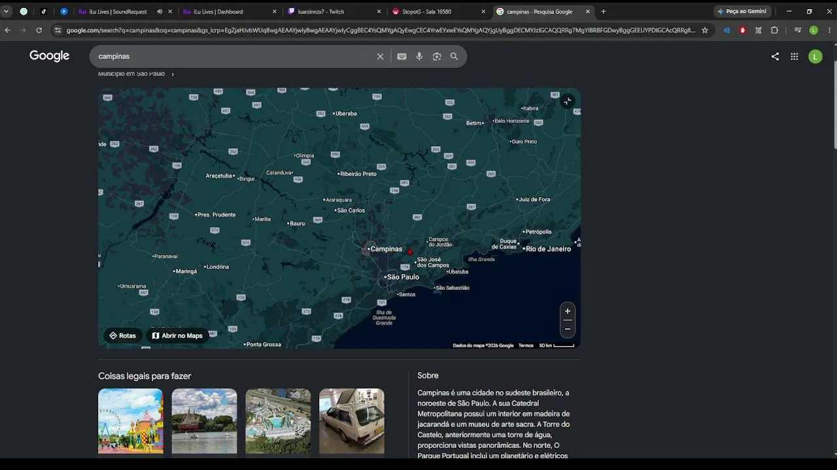Bookmark this page with the star

[x=705, y=30]
